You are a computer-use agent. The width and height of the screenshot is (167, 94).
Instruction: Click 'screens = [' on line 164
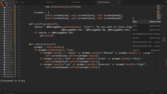click(42, 13)
